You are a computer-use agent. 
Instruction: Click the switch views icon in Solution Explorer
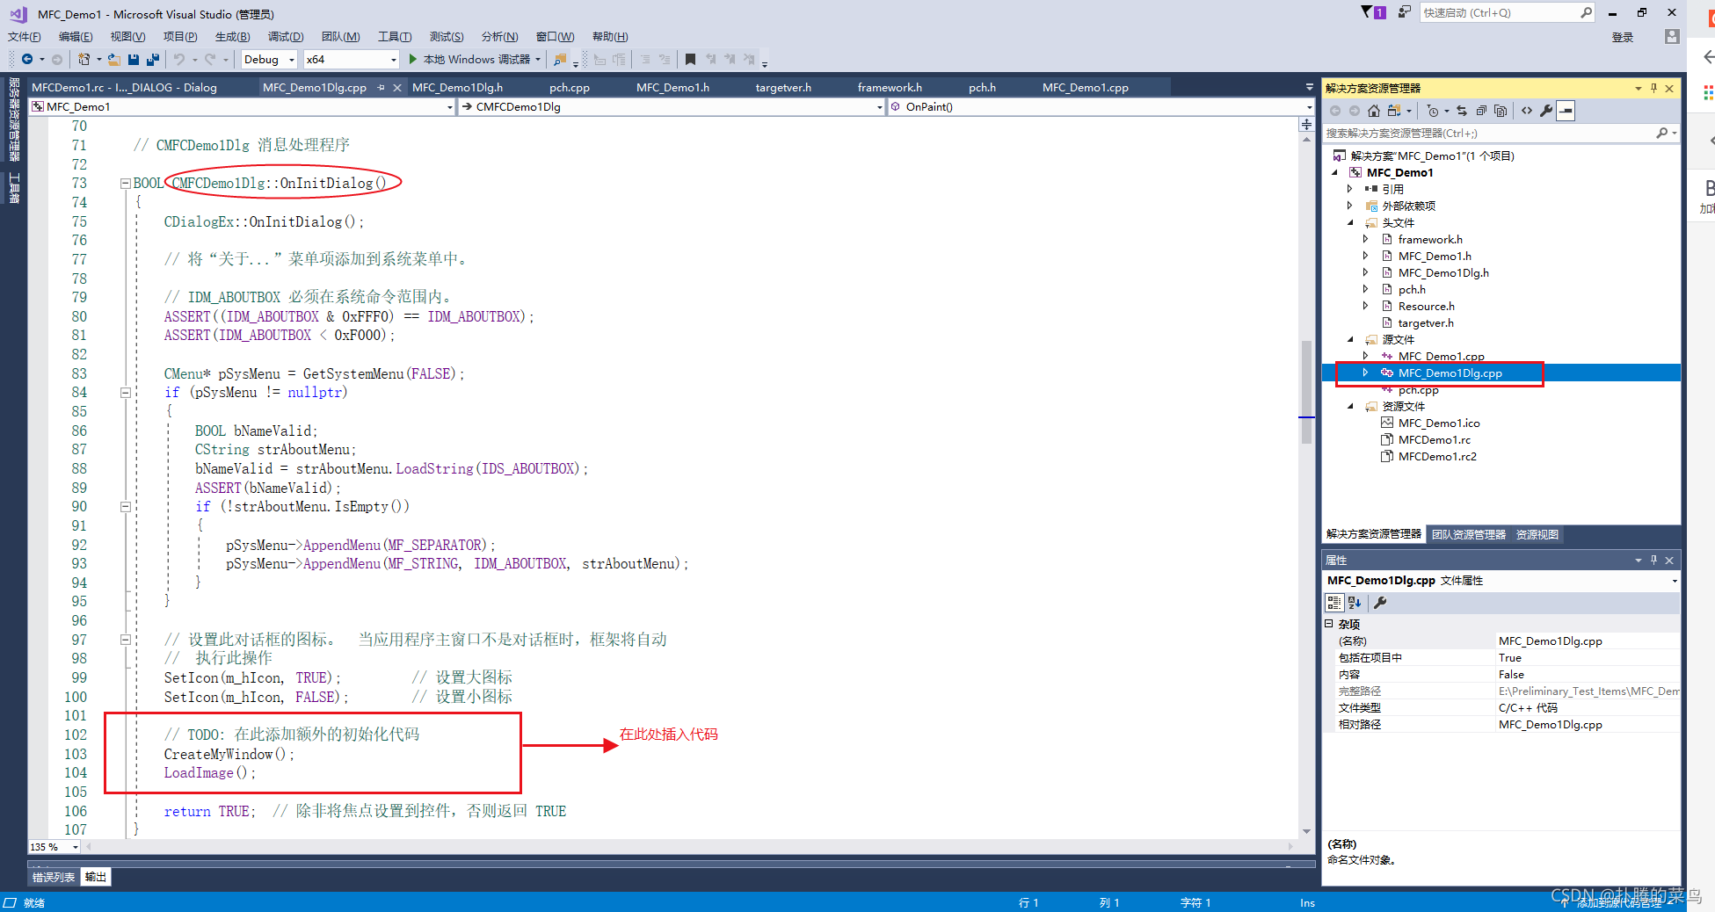point(1394,111)
